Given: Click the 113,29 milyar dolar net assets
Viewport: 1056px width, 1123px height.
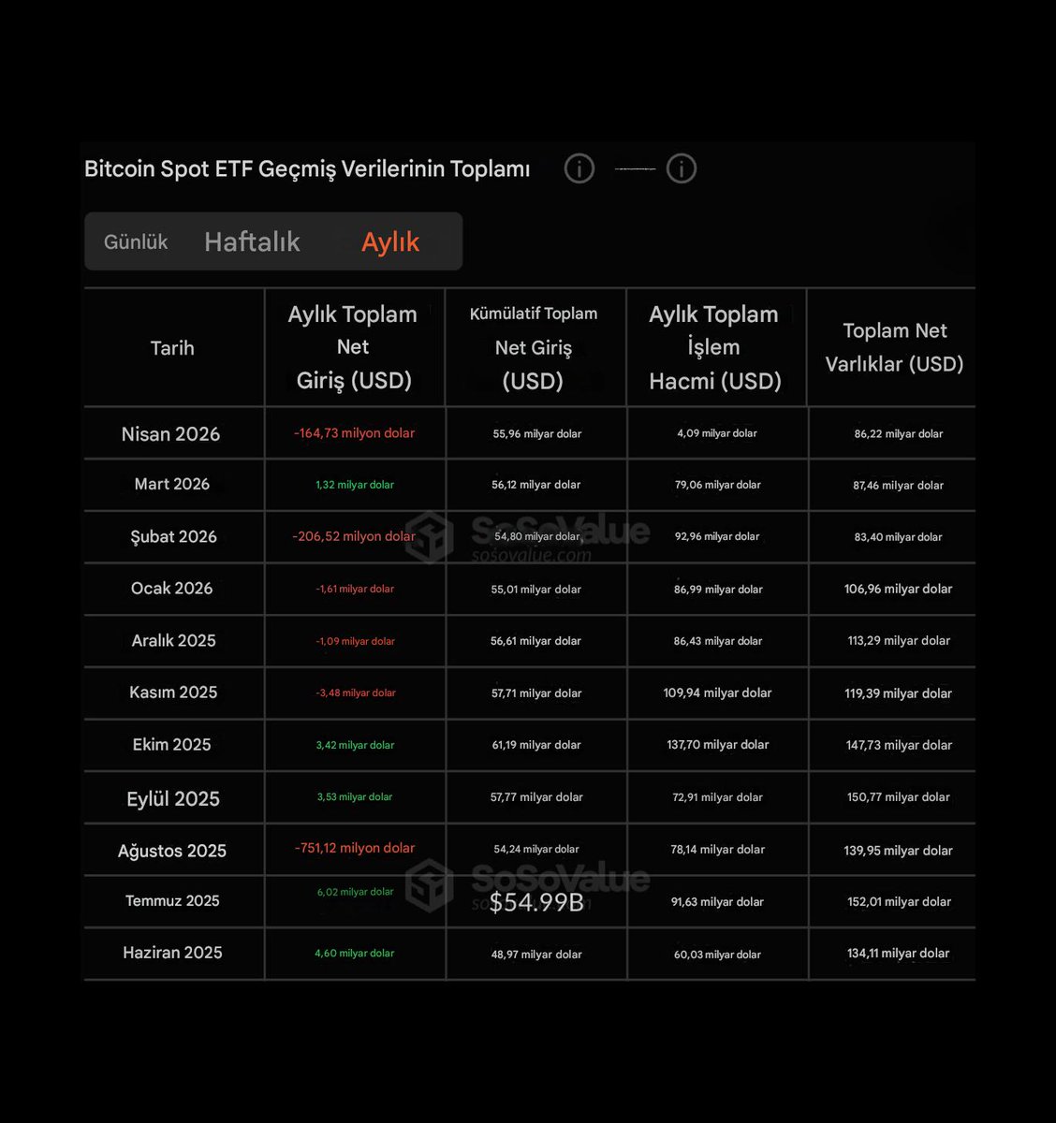Looking at the screenshot, I should point(898,641).
